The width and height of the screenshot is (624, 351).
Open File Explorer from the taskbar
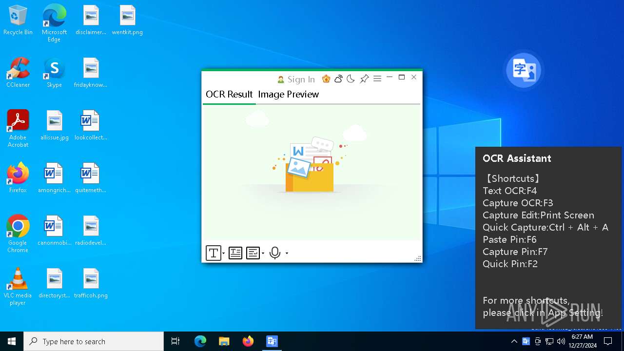click(224, 341)
